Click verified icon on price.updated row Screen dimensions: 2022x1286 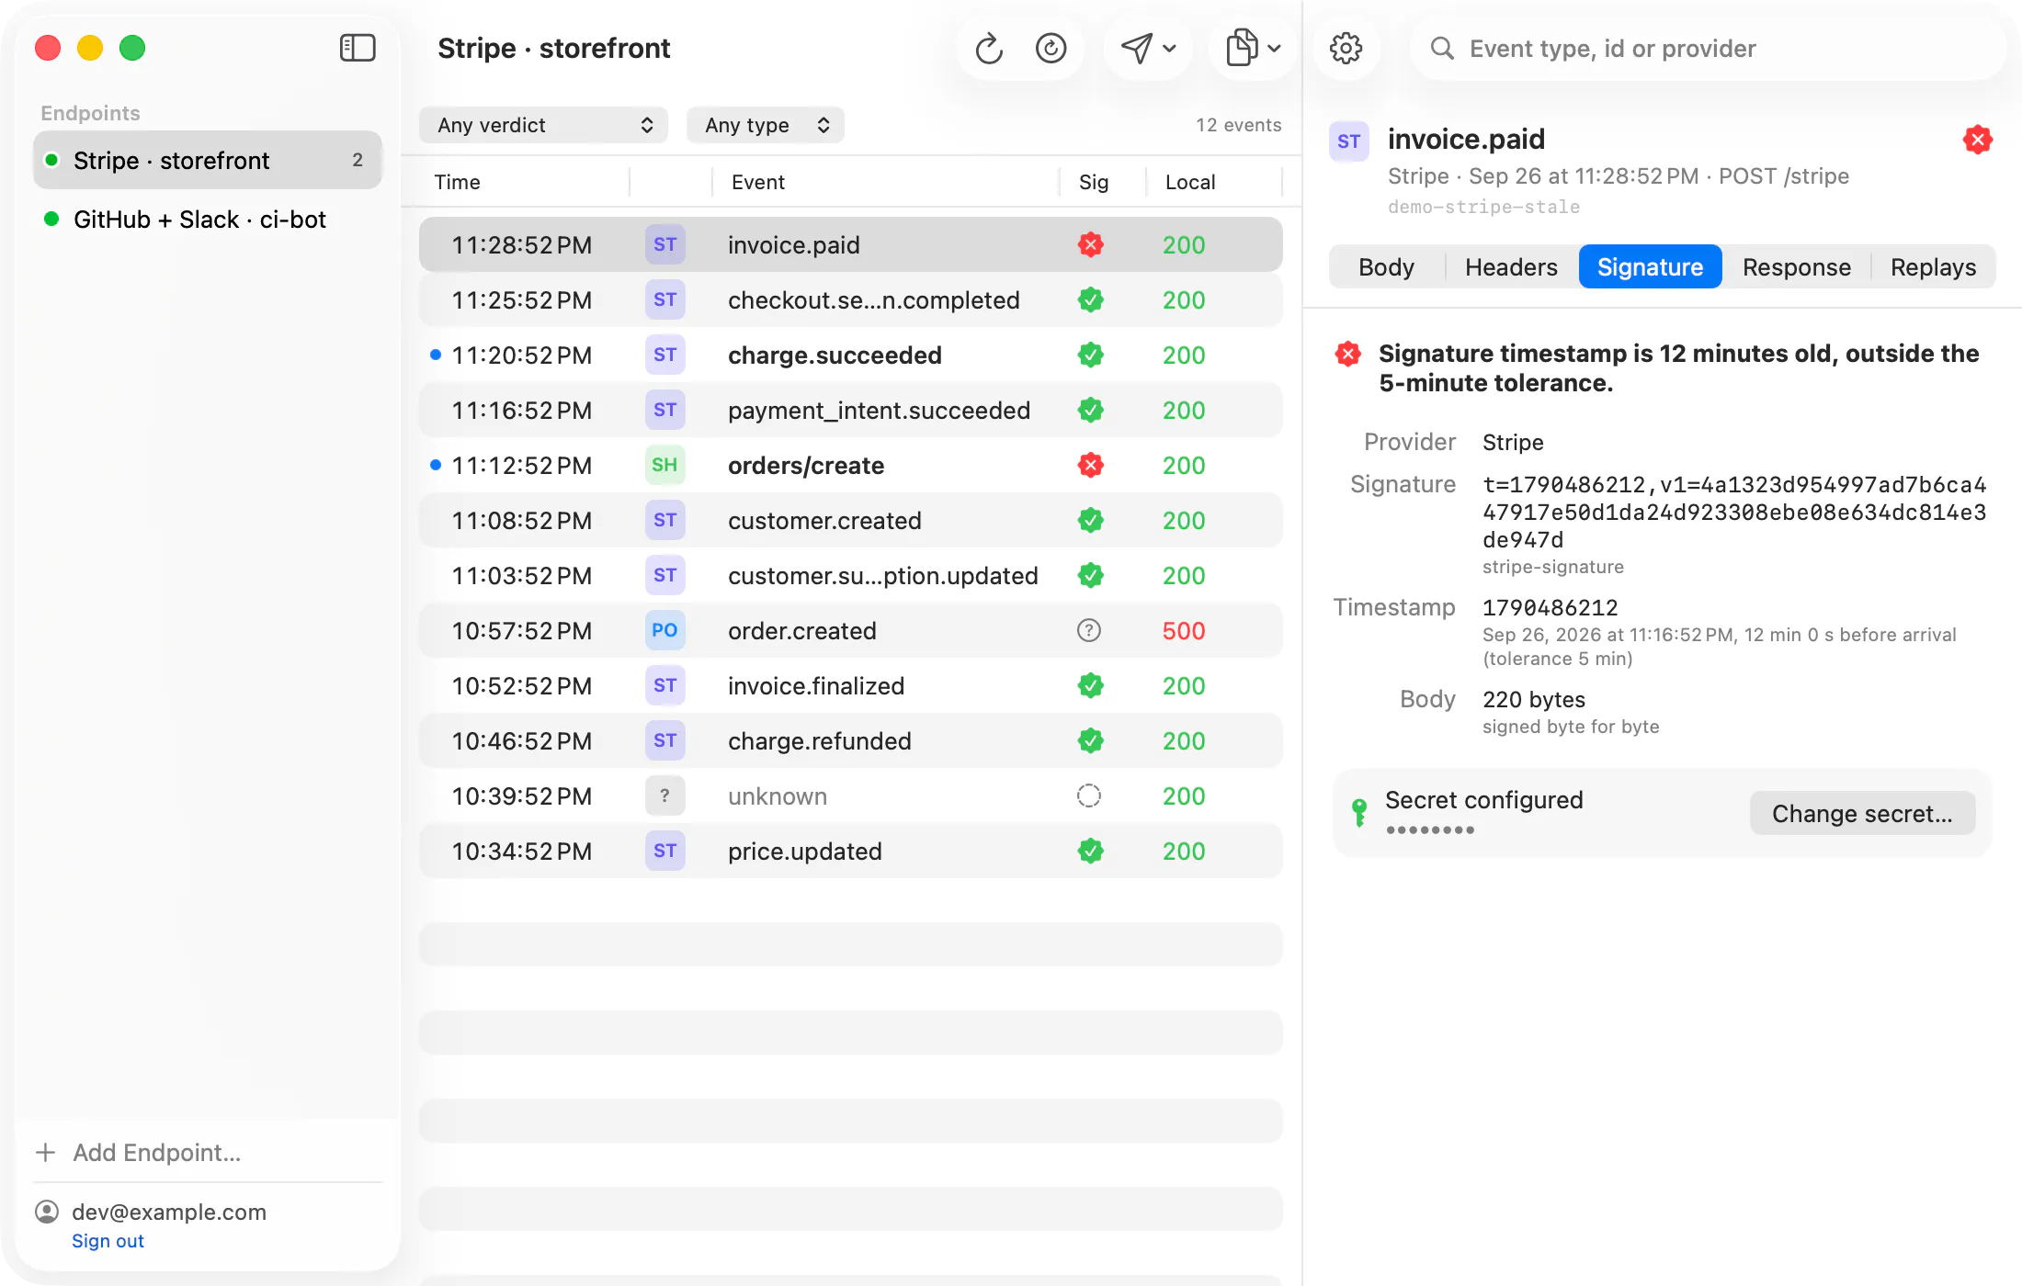click(1090, 851)
